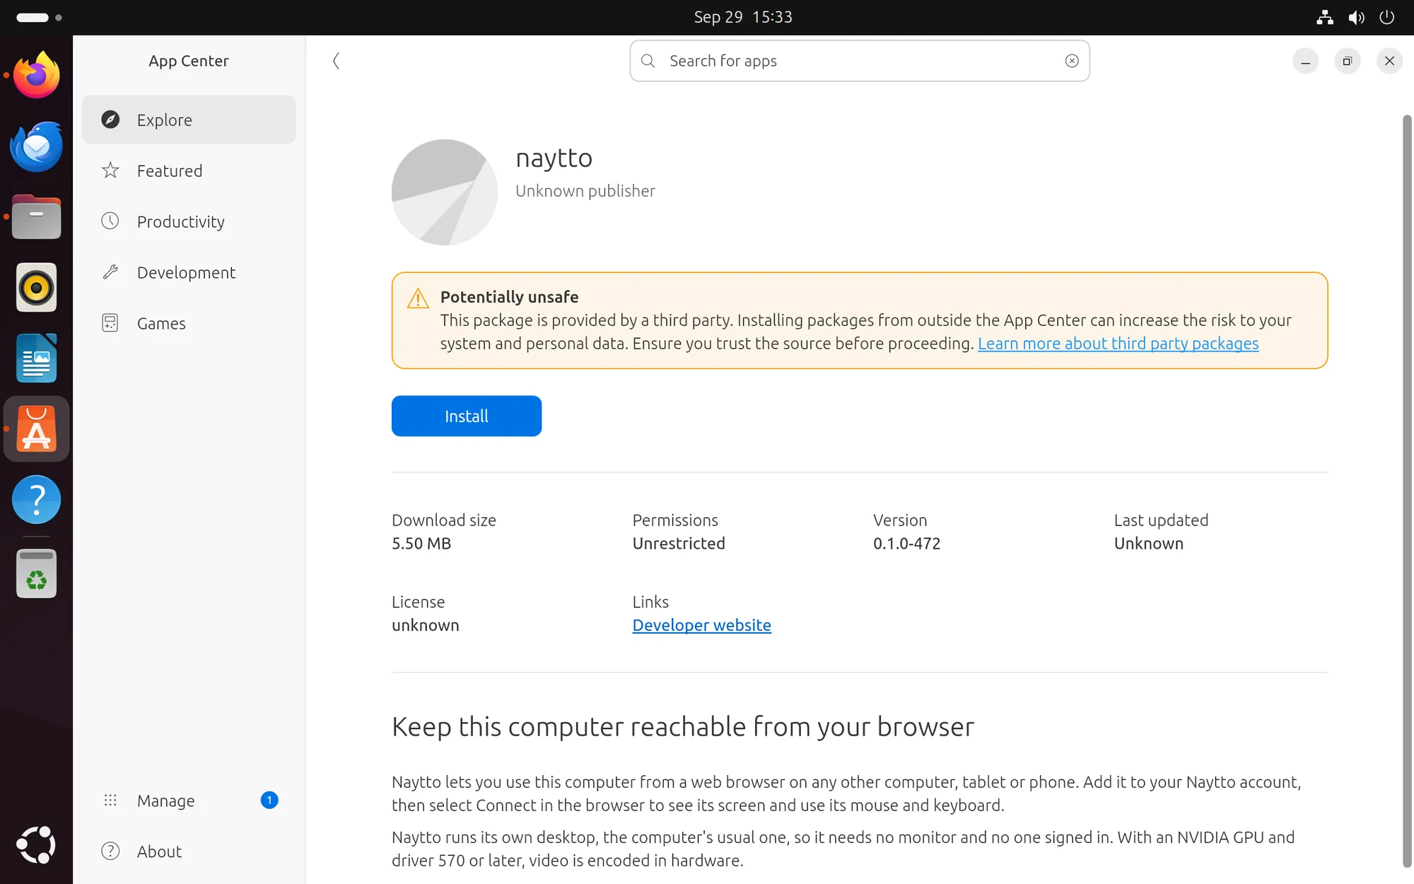Open Firefox from the dock

36,75
